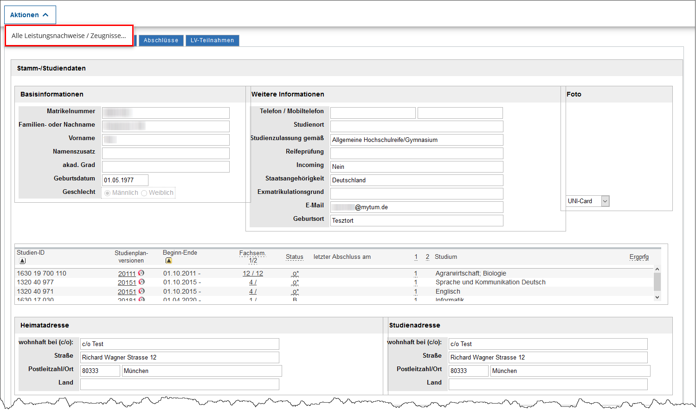This screenshot has width=696, height=411.
Task: Click clock icon in Sprache und Kommunikation row
Action: pyautogui.click(x=142, y=282)
